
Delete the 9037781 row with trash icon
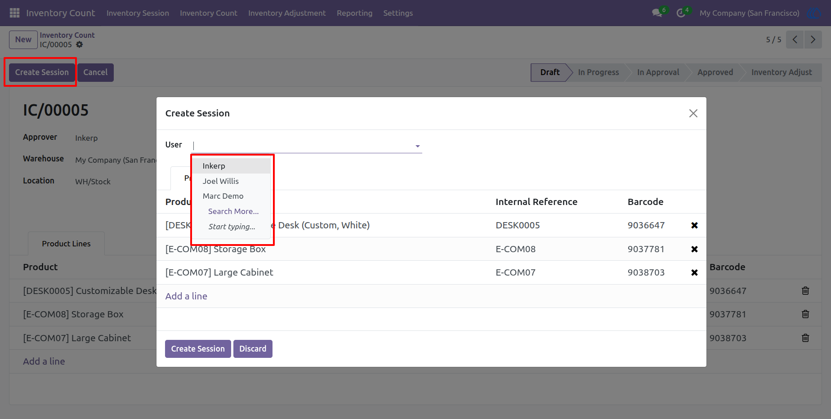(x=805, y=314)
